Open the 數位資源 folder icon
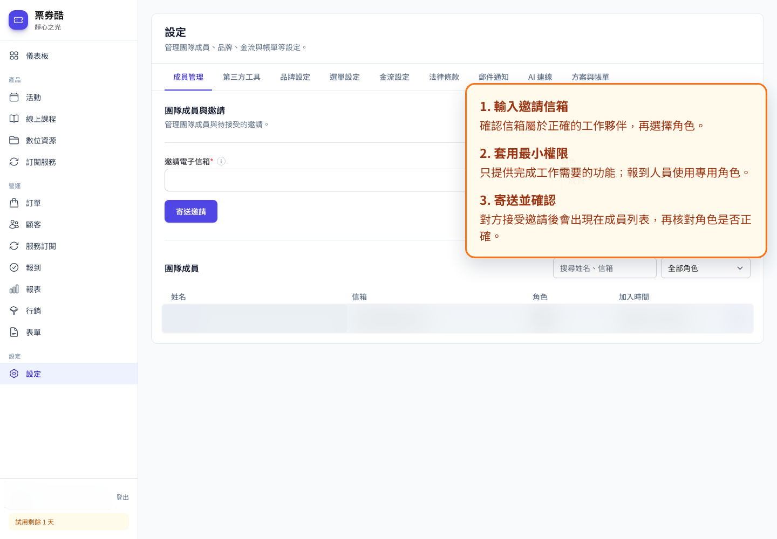Viewport: 777px width, 539px height. tap(14, 140)
